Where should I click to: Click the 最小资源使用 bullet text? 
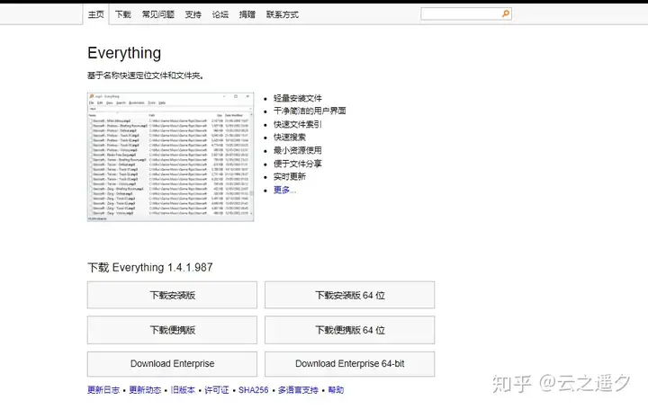coord(298,150)
